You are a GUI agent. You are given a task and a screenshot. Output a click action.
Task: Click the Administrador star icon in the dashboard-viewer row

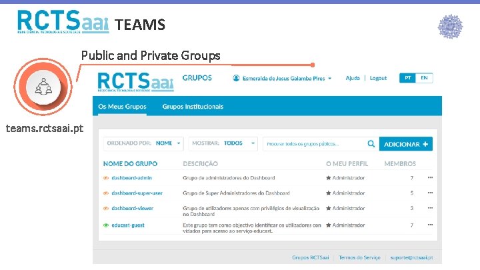pyautogui.click(x=329, y=208)
